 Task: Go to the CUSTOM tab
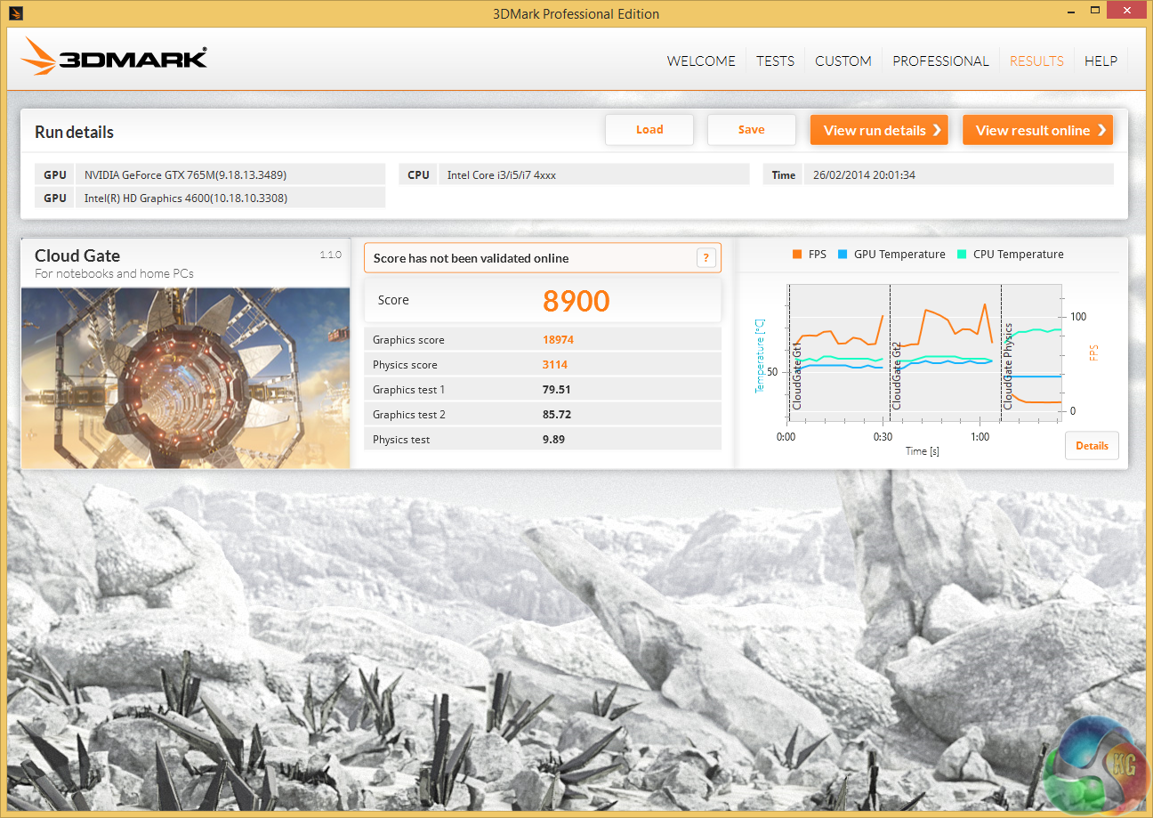pyautogui.click(x=843, y=61)
